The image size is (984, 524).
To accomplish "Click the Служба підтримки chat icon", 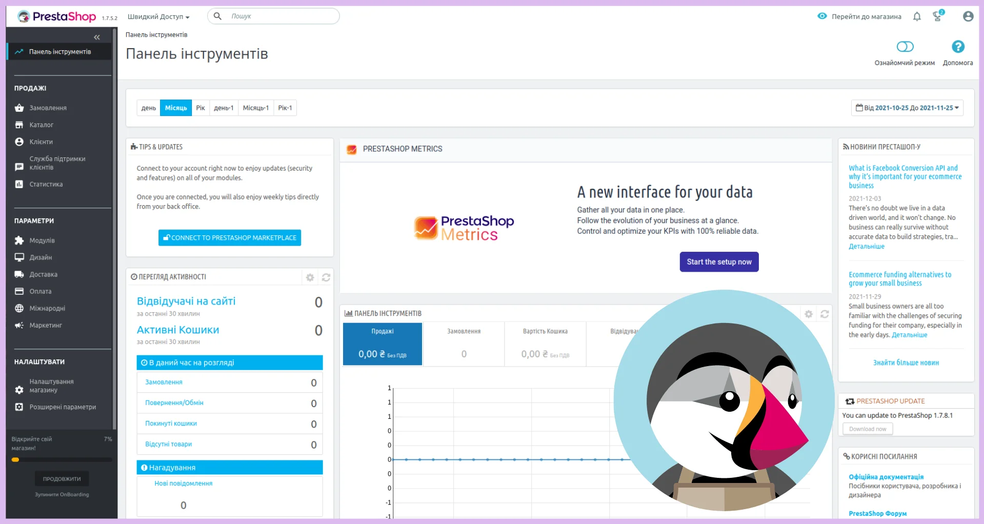I will (x=19, y=167).
